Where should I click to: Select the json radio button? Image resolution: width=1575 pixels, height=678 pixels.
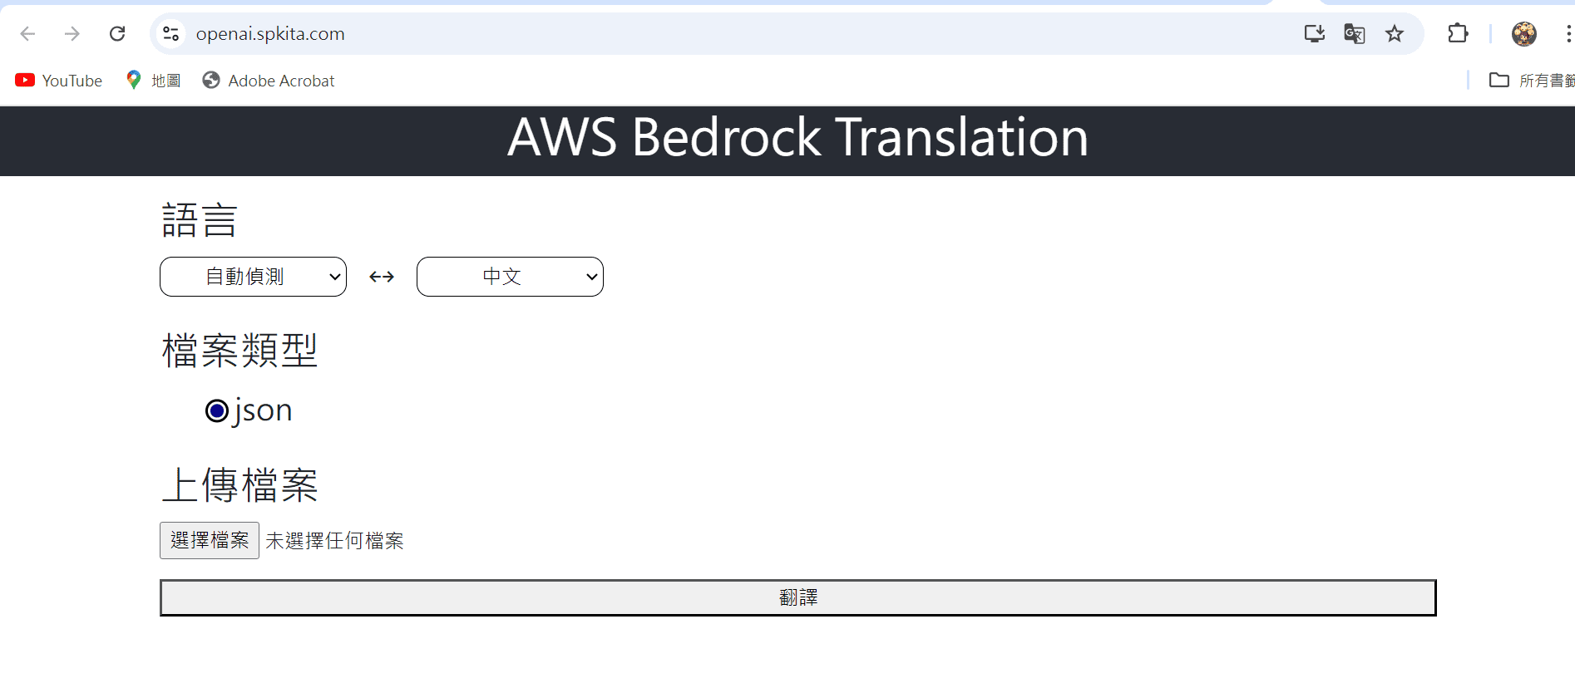coord(217,410)
